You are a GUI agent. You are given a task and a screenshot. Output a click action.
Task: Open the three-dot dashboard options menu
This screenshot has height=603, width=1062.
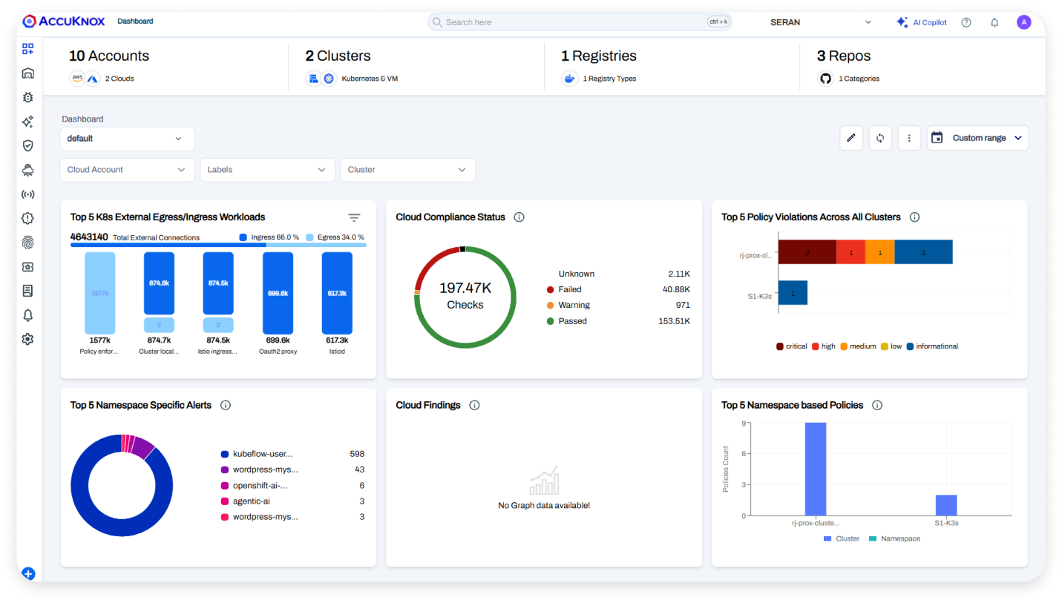tap(909, 138)
